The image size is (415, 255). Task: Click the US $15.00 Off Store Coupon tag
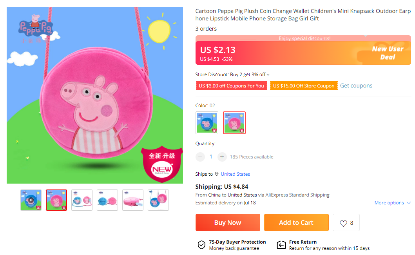coord(304,86)
